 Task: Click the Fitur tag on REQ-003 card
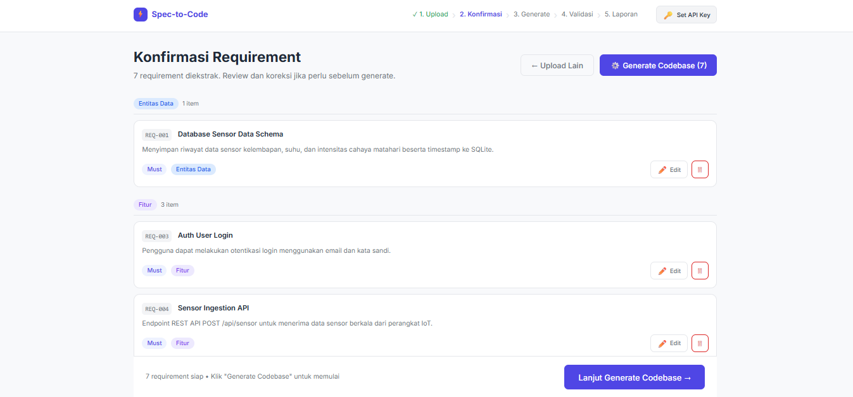[x=182, y=271]
